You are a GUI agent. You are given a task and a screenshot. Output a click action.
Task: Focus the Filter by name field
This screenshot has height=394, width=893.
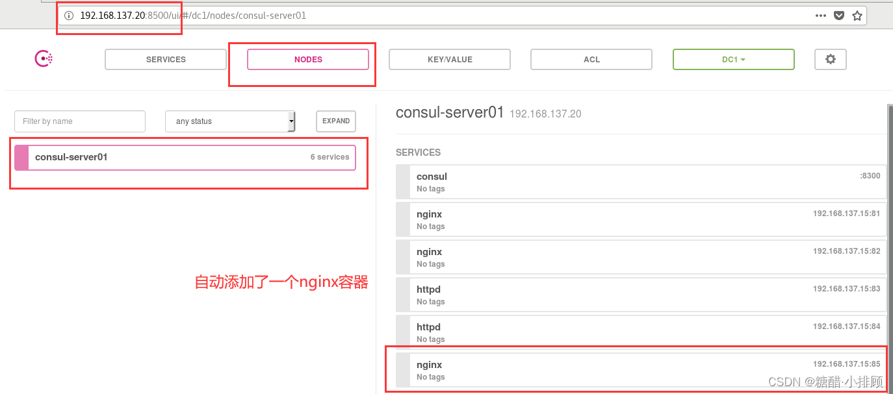pos(80,121)
